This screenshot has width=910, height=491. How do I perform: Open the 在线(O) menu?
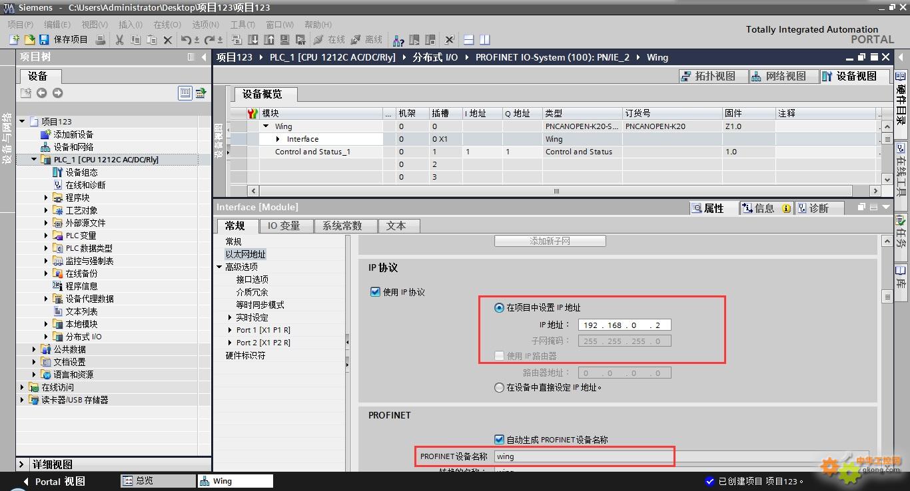(167, 25)
